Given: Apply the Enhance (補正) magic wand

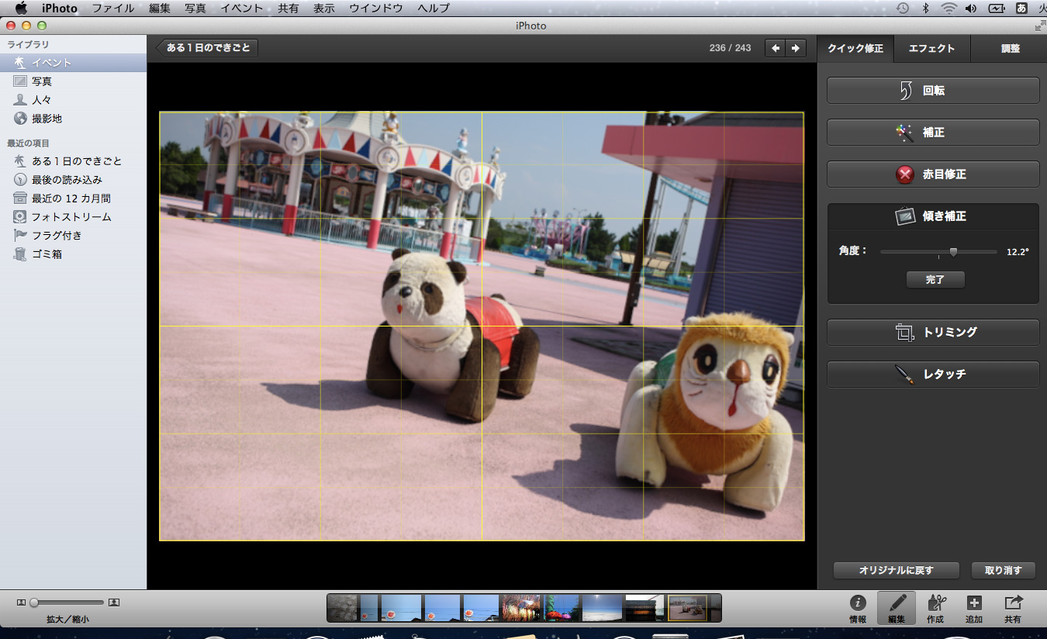Looking at the screenshot, I should tap(904, 133).
